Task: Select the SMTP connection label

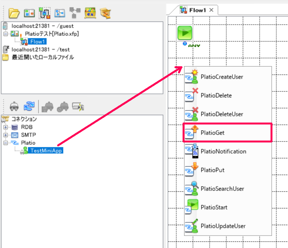Action: click(28, 135)
